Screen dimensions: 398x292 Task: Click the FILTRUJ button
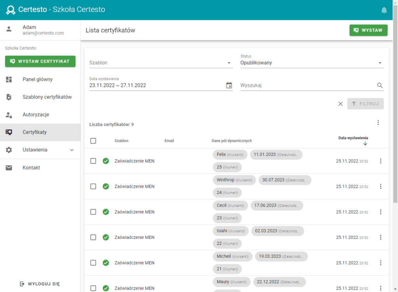365,104
